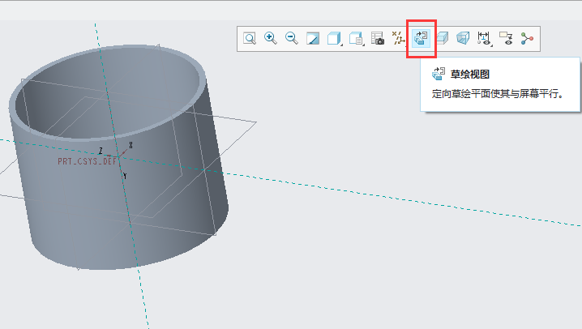Toggle the perspective view box icon
Image resolution: width=582 pixels, height=329 pixels.
[463, 38]
